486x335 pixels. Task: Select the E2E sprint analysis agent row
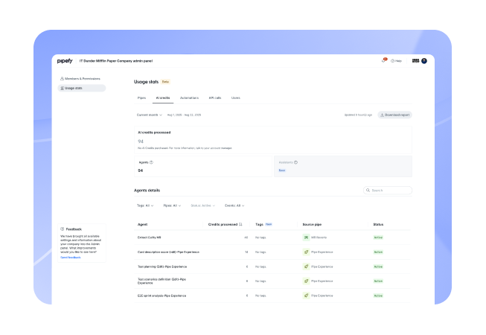[x=272, y=296]
